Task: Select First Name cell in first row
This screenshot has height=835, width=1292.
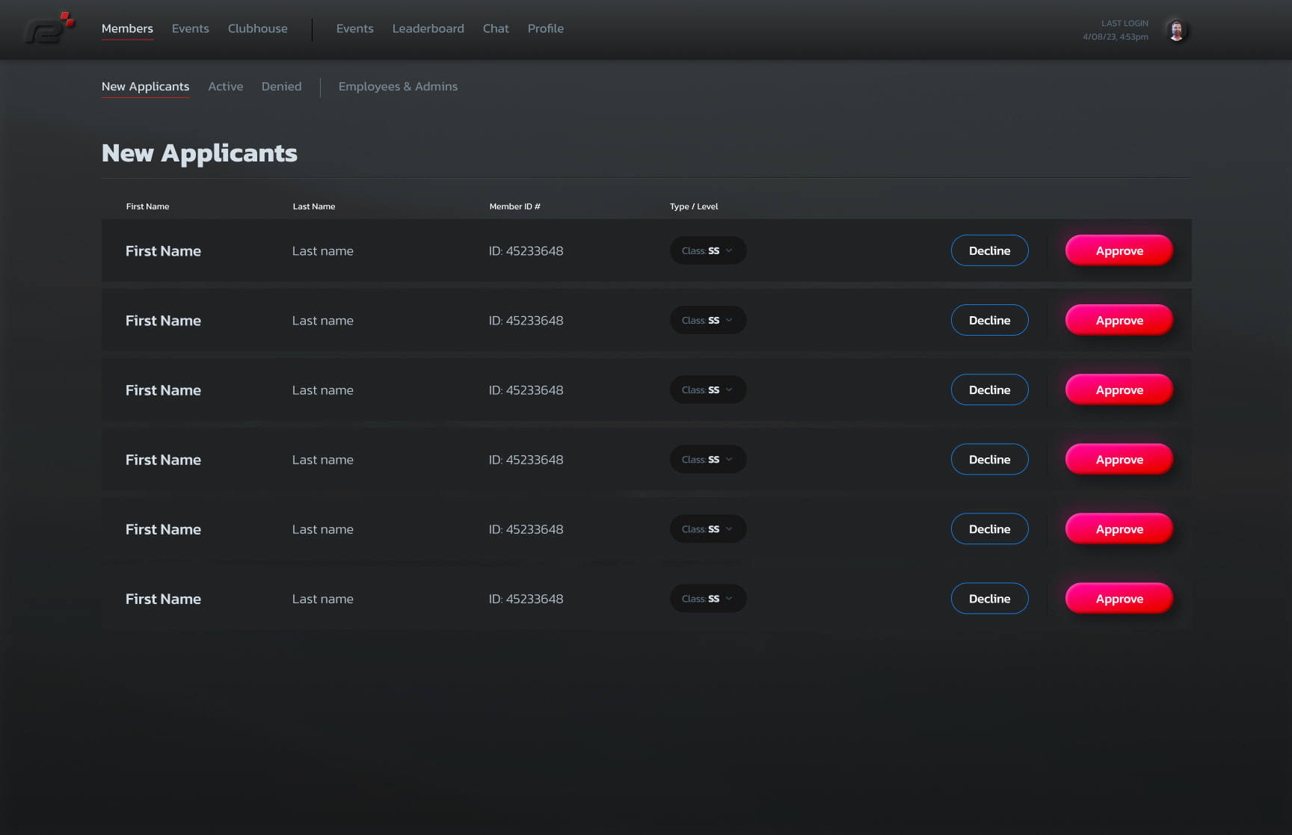Action: click(164, 251)
